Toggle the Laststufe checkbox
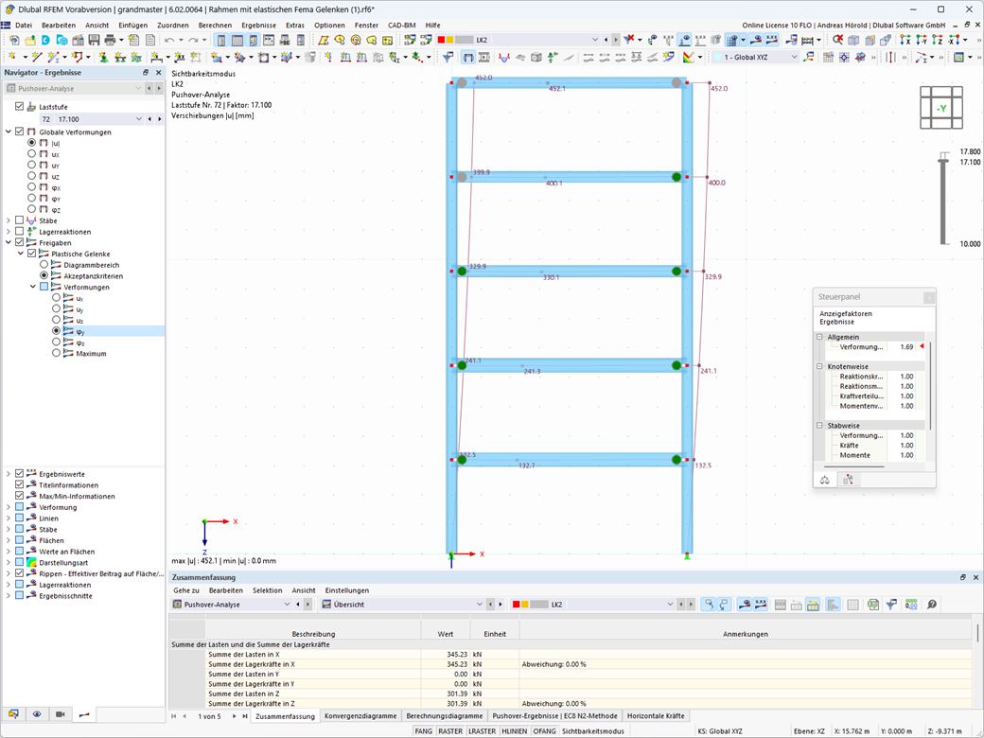Screen dimensions: 984x738 click(20, 107)
